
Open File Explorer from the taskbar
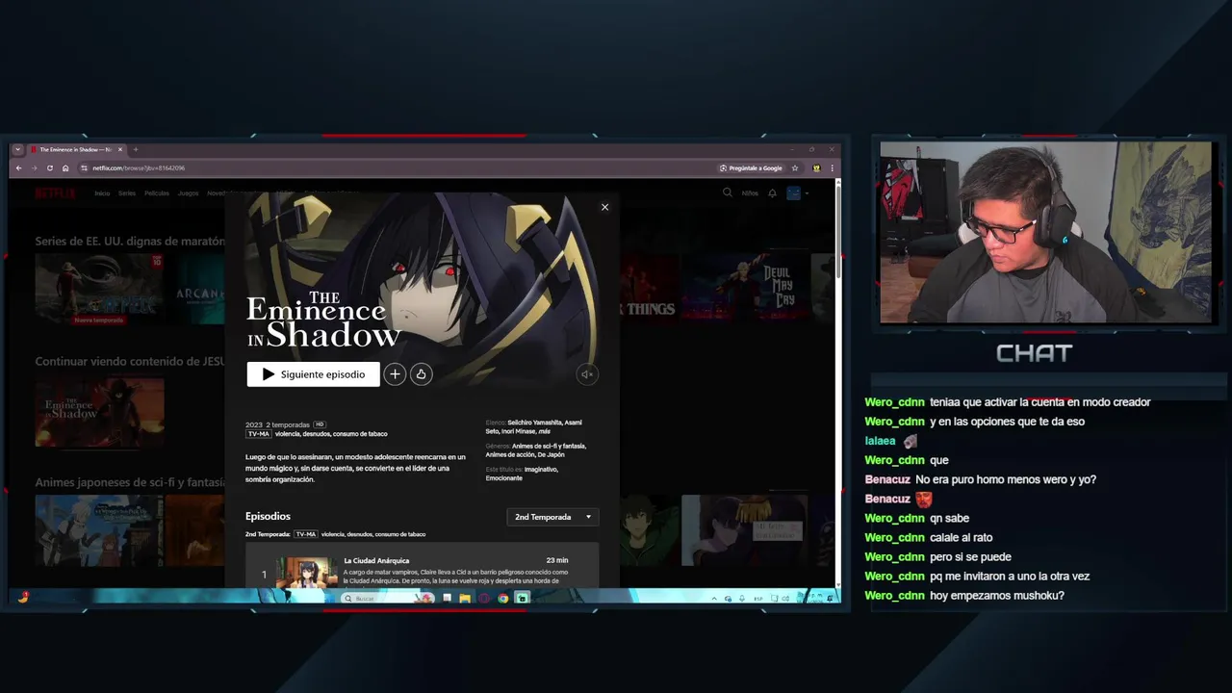pos(465,598)
